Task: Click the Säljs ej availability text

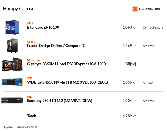Action: (131, 64)
